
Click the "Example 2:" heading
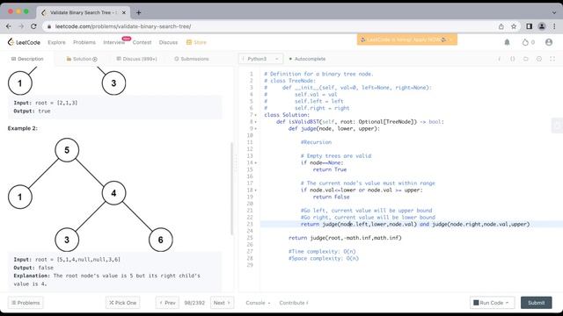tap(23, 128)
